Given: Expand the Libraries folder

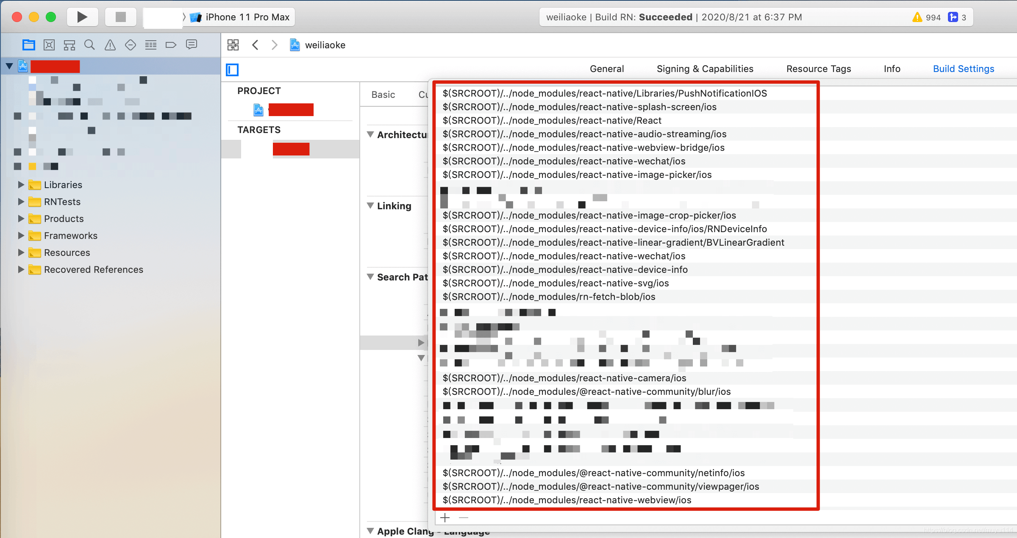Looking at the screenshot, I should [21, 185].
